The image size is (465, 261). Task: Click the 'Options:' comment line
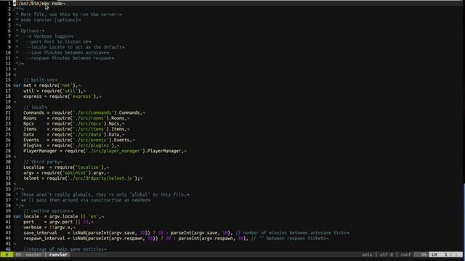(31, 30)
